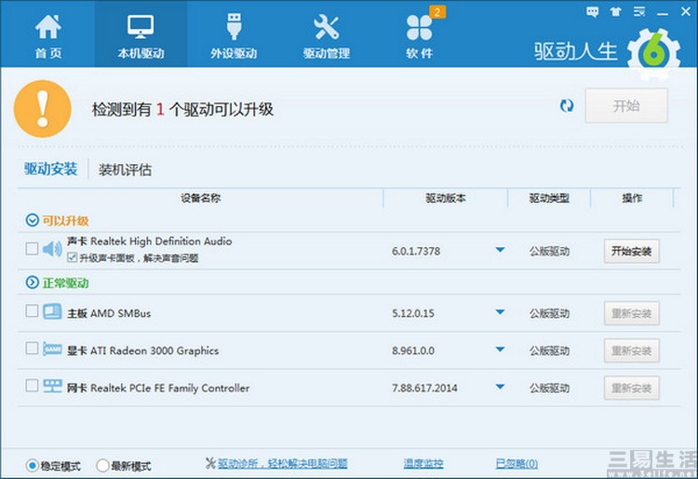Viewport: 698px width, 479px height.
Task: Click 开始安装 button for sound card
Action: [x=632, y=251]
